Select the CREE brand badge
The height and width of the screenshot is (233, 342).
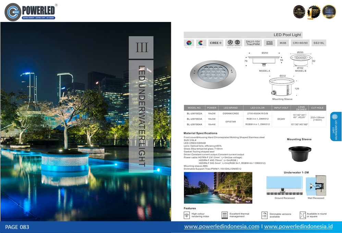tap(216, 43)
